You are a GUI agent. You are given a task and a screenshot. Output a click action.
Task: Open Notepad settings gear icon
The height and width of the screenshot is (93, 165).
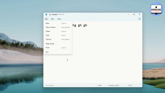coord(139,19)
